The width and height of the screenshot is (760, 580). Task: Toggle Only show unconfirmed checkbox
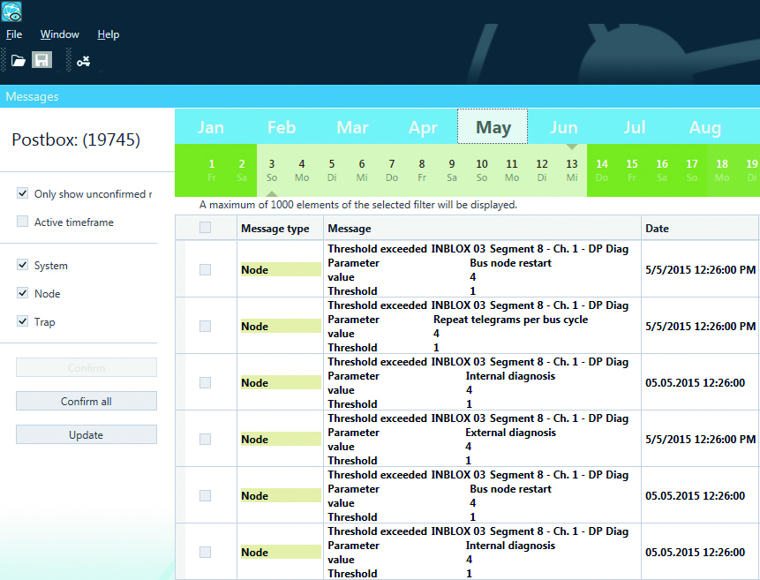pyautogui.click(x=23, y=194)
